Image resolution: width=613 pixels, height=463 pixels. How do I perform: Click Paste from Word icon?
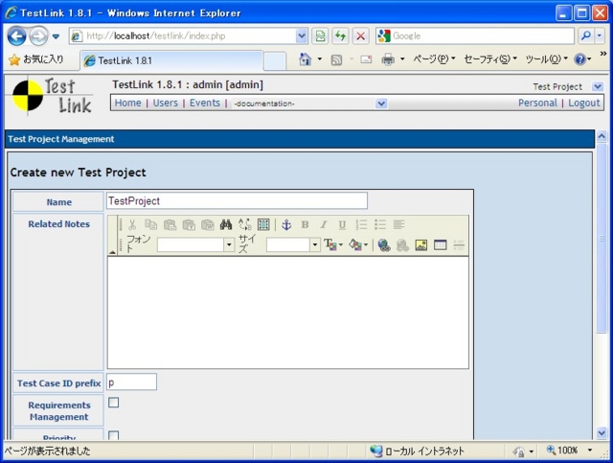coord(208,224)
